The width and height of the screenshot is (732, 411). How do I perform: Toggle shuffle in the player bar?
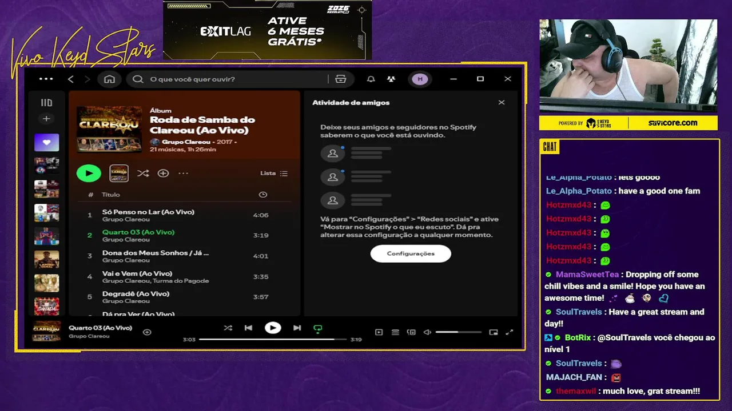point(228,328)
